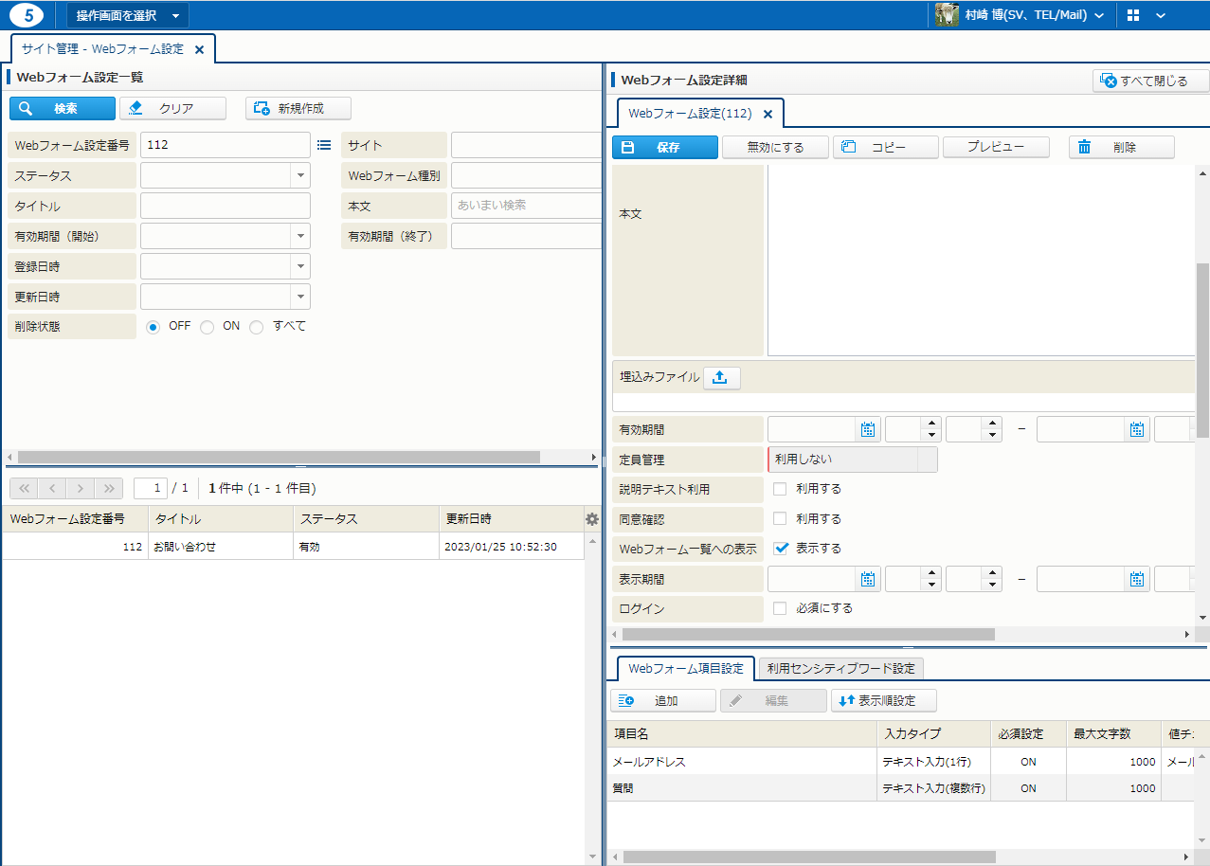Select the ON radio for 削除状態
This screenshot has height=866, width=1210.
207,327
